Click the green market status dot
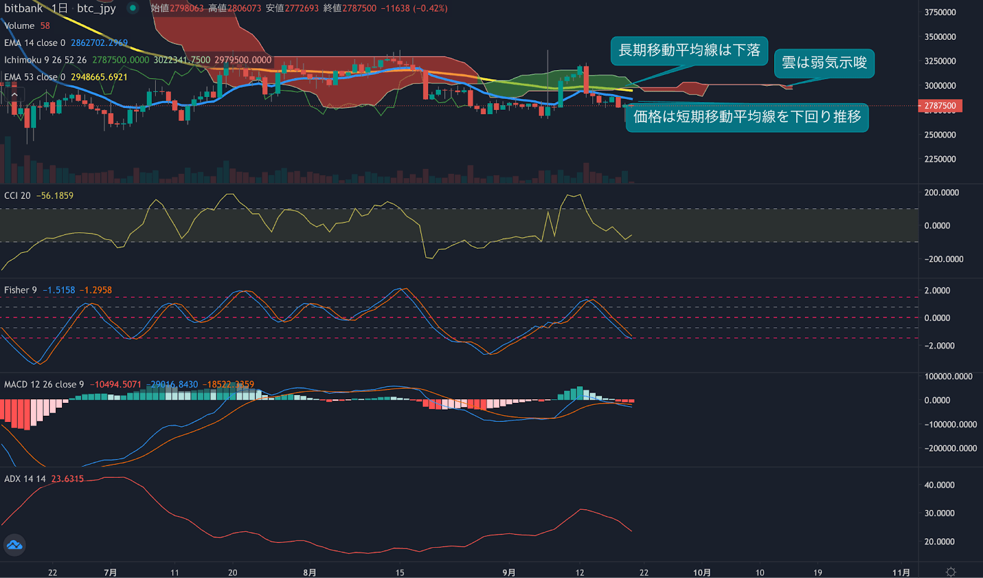The image size is (983, 578). [131, 8]
